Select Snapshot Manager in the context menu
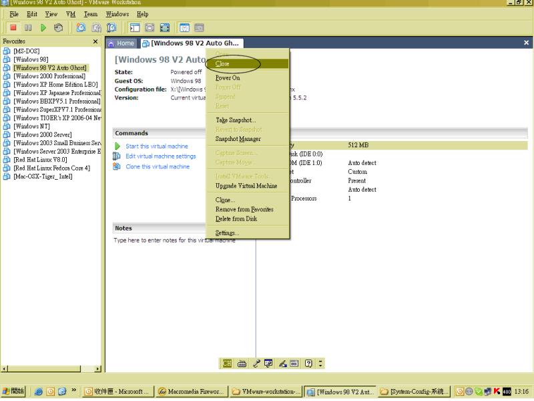The height and width of the screenshot is (401, 534). tap(248, 139)
